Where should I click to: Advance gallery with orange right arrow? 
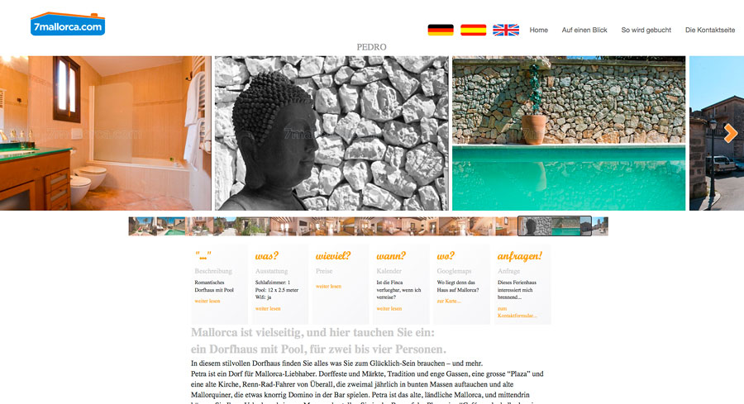pyautogui.click(x=730, y=133)
